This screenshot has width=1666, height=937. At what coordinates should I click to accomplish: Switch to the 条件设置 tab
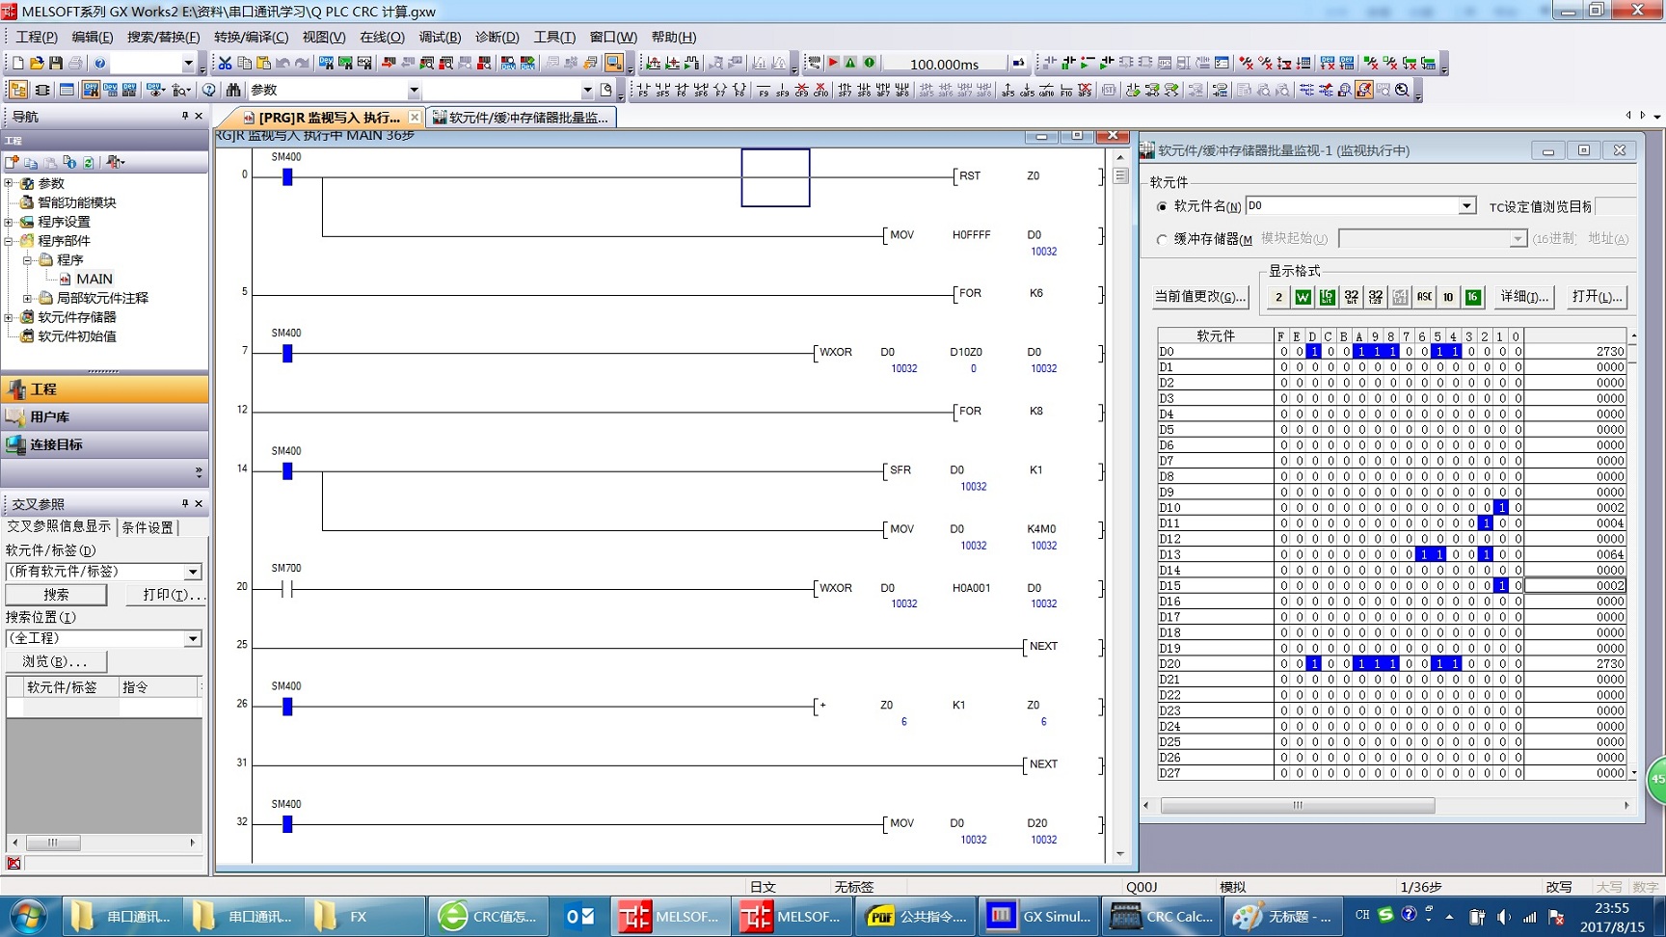(148, 527)
